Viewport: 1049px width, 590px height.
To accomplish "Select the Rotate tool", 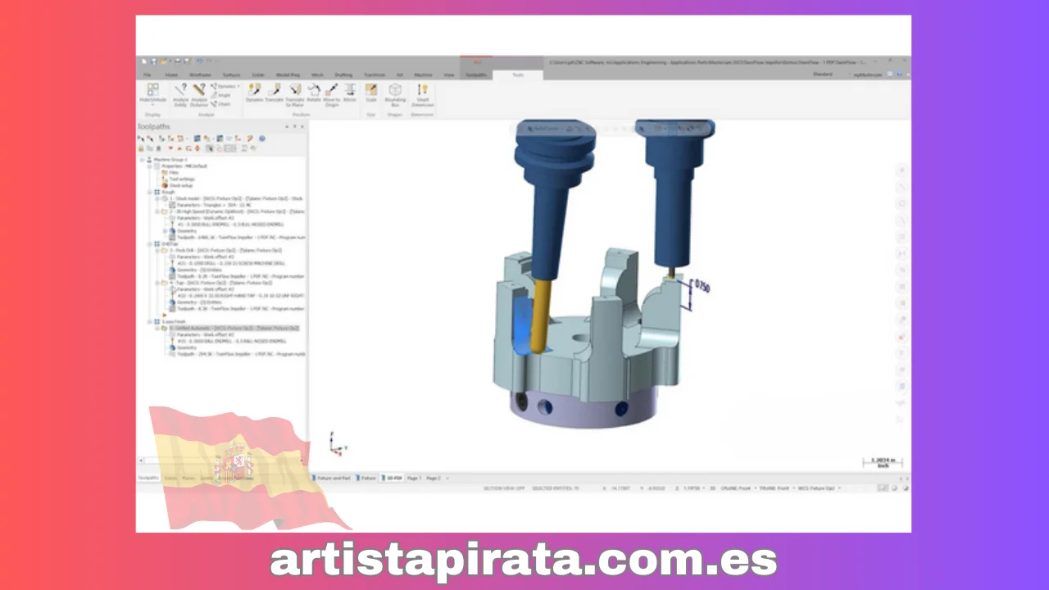I will tap(314, 93).
